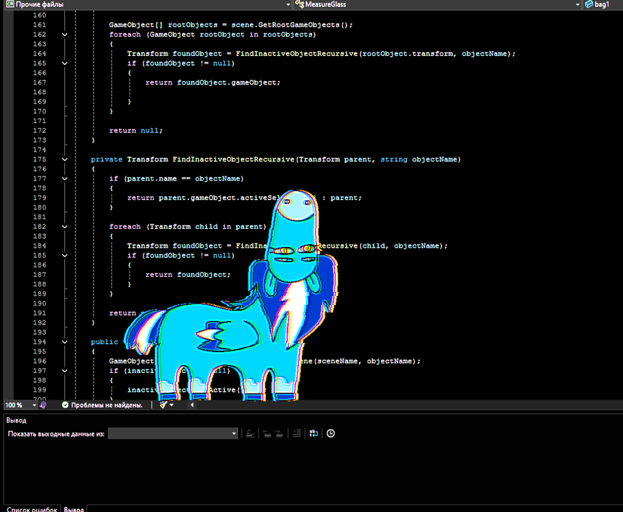The height and width of the screenshot is (512, 623).
Task: Click the rootObjects variable on line 161
Action: (x=192, y=25)
